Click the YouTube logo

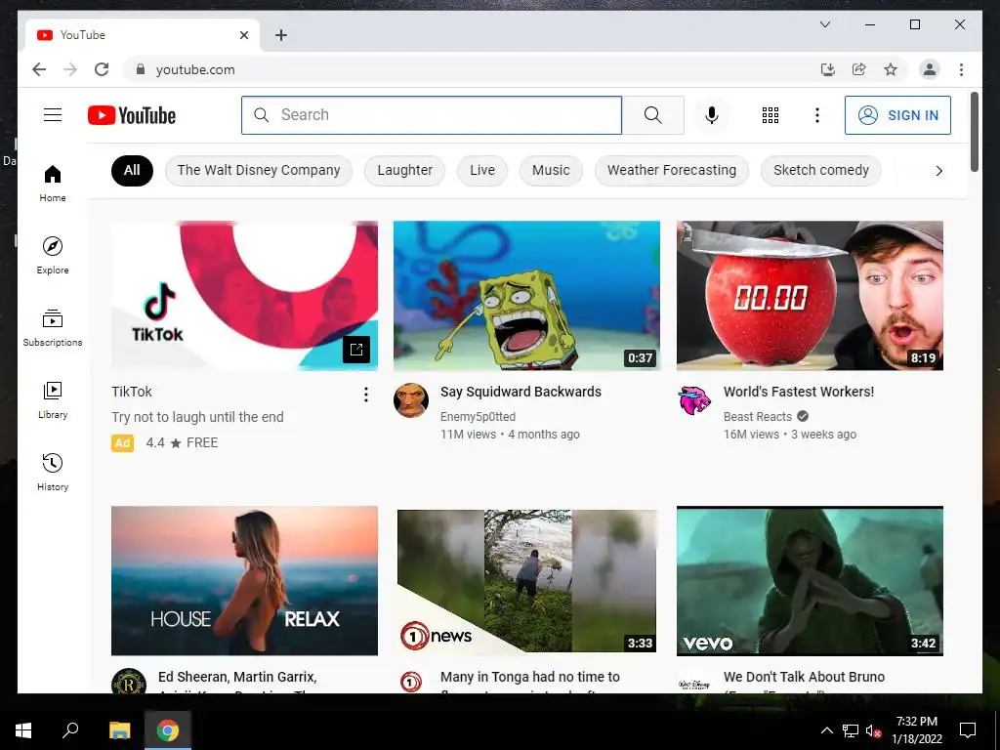132,115
